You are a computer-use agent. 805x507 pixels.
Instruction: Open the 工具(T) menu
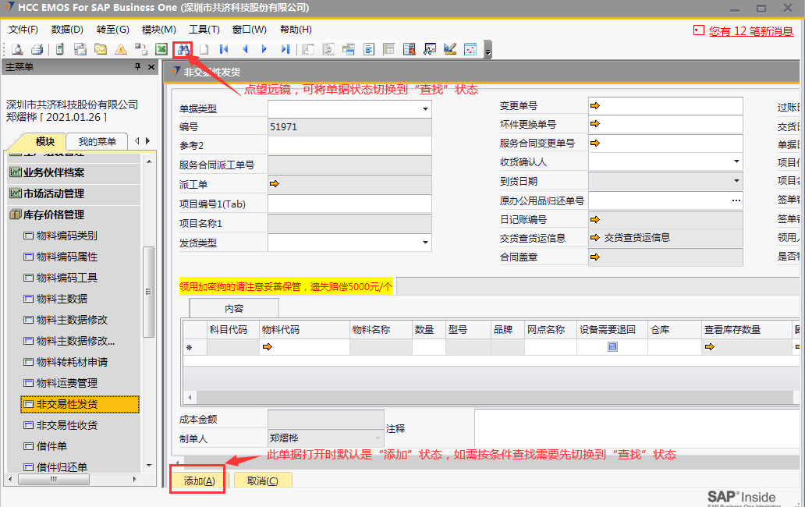[x=204, y=30]
